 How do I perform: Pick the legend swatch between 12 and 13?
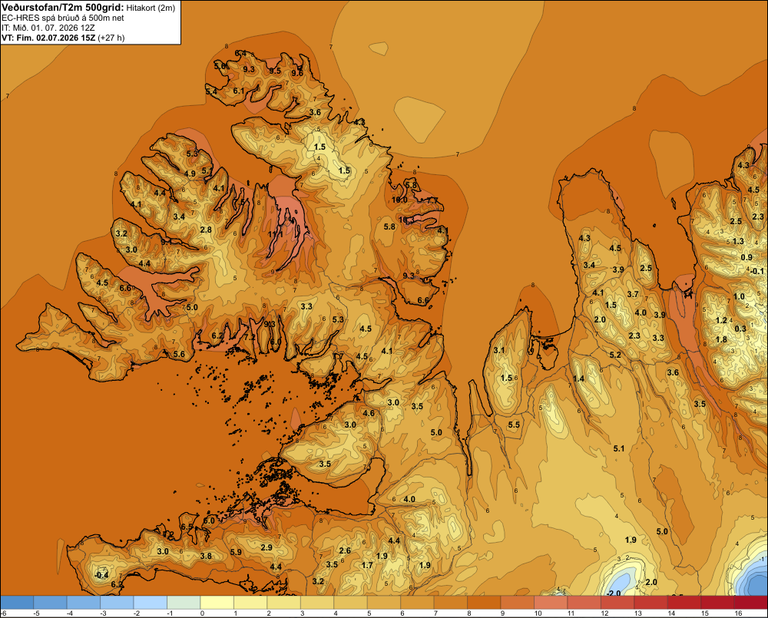[617, 603]
